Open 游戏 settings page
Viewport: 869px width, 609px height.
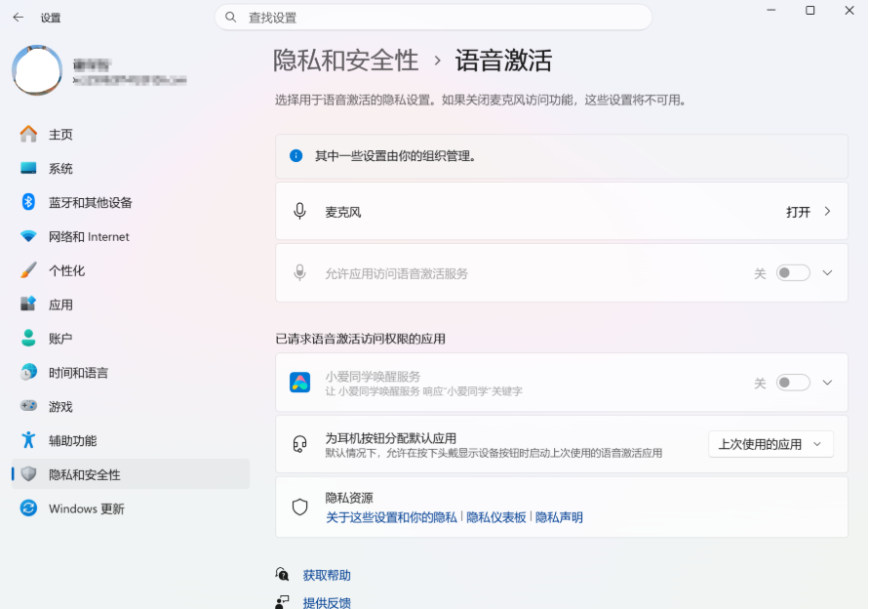point(131,406)
